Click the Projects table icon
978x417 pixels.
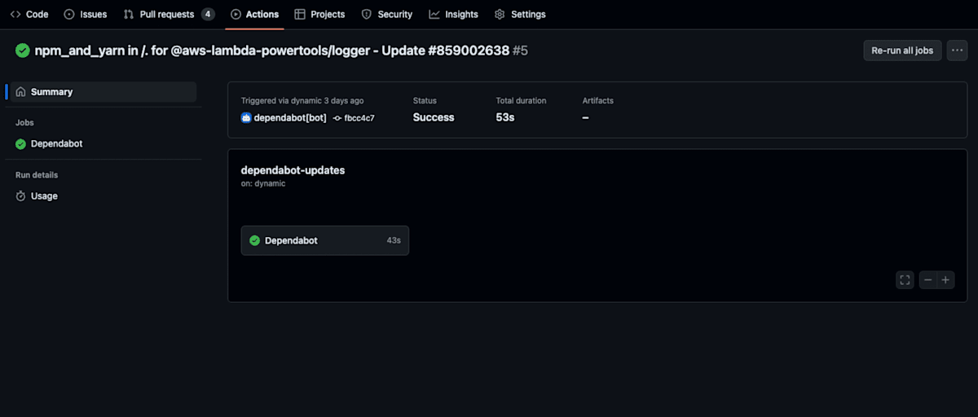coord(300,14)
